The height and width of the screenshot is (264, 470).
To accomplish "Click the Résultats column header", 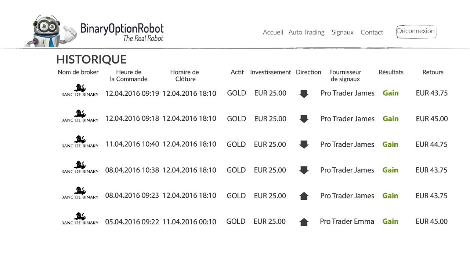I will [391, 72].
